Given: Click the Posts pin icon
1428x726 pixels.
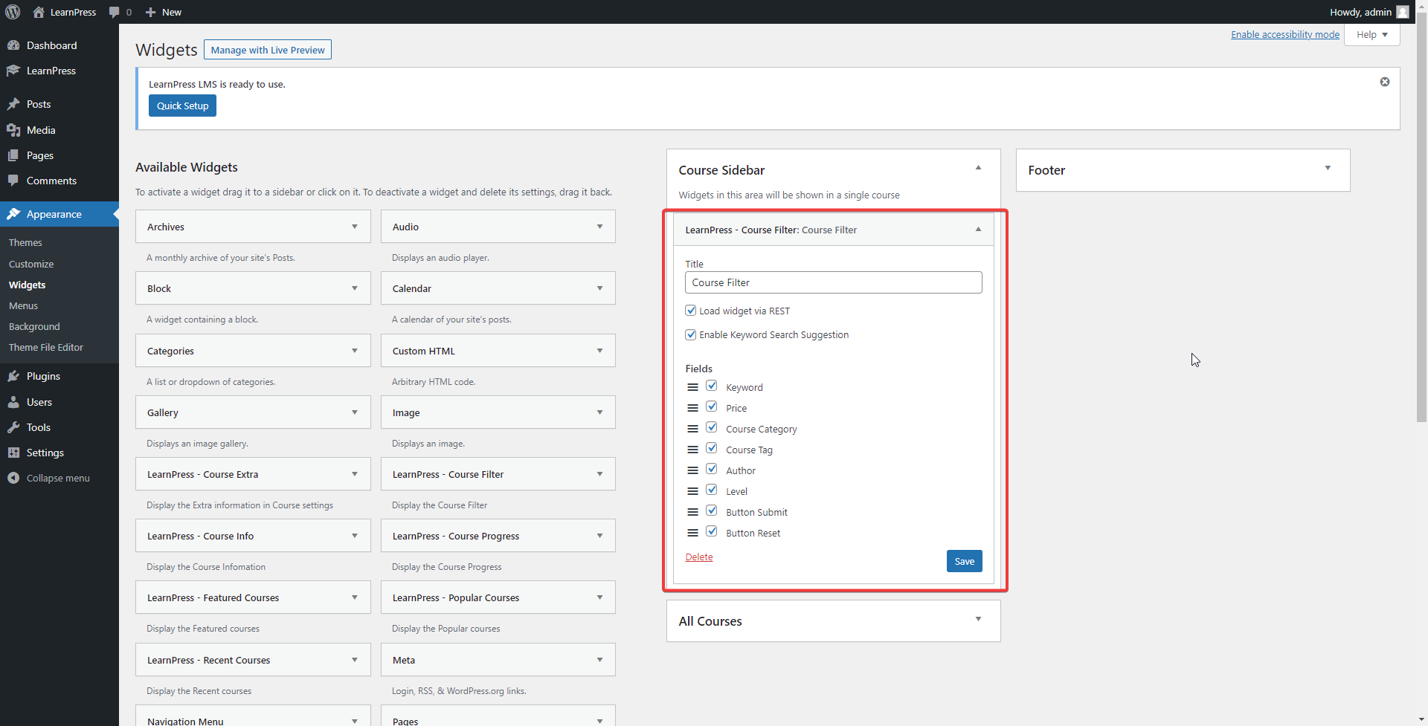Looking at the screenshot, I should [x=13, y=104].
